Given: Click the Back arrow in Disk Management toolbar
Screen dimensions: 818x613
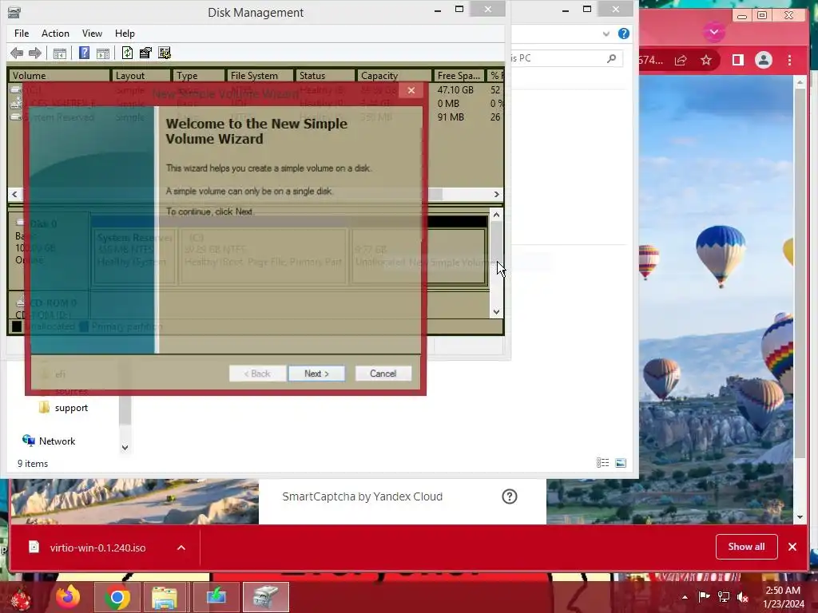Looking at the screenshot, I should click(17, 53).
